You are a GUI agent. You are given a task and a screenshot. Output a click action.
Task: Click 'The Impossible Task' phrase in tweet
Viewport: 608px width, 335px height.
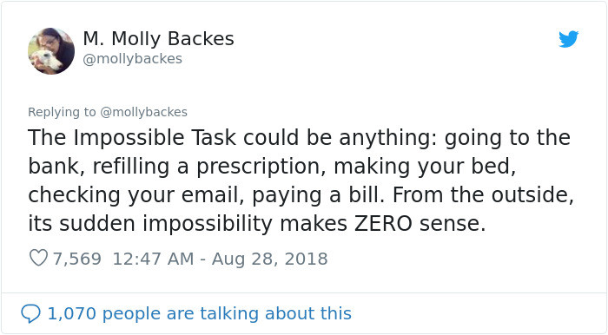(x=132, y=137)
